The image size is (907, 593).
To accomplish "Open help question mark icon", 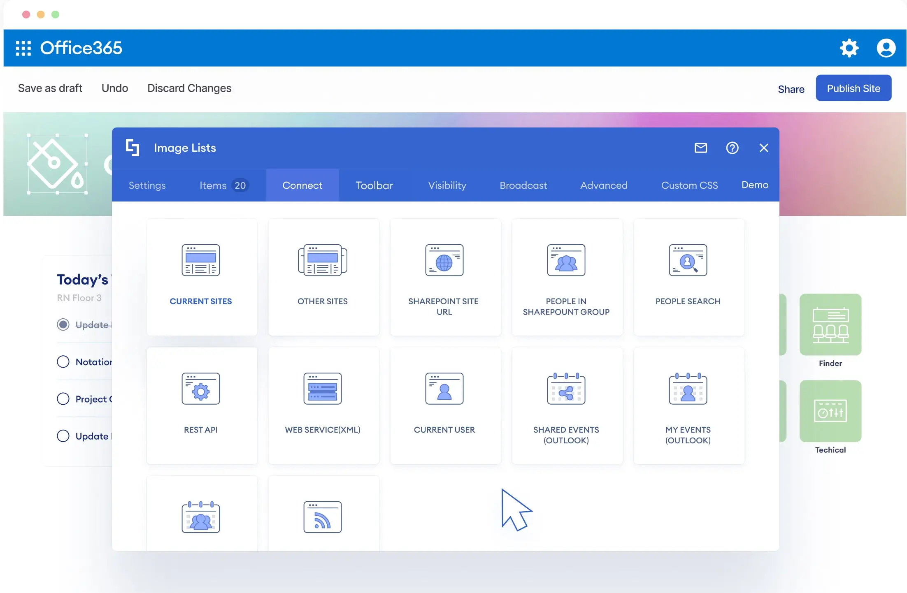I will [x=732, y=148].
